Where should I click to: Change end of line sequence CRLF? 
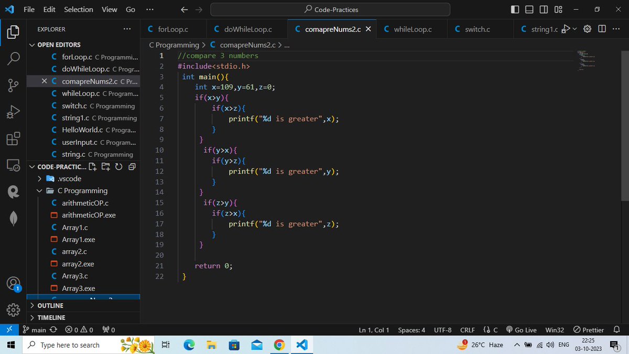click(x=467, y=330)
